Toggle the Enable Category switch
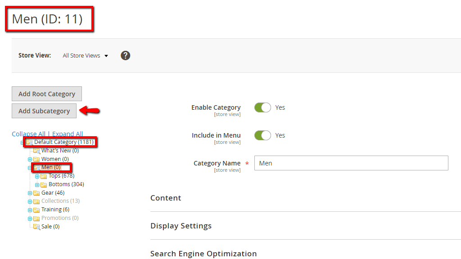The height and width of the screenshot is (259, 461). click(x=262, y=107)
